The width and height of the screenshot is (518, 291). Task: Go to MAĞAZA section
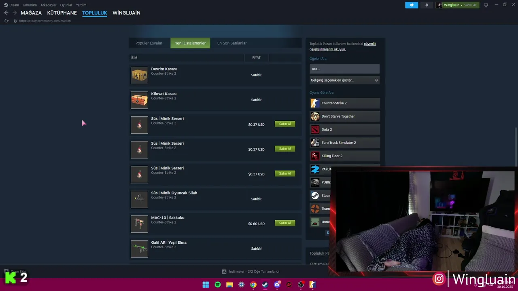31,13
